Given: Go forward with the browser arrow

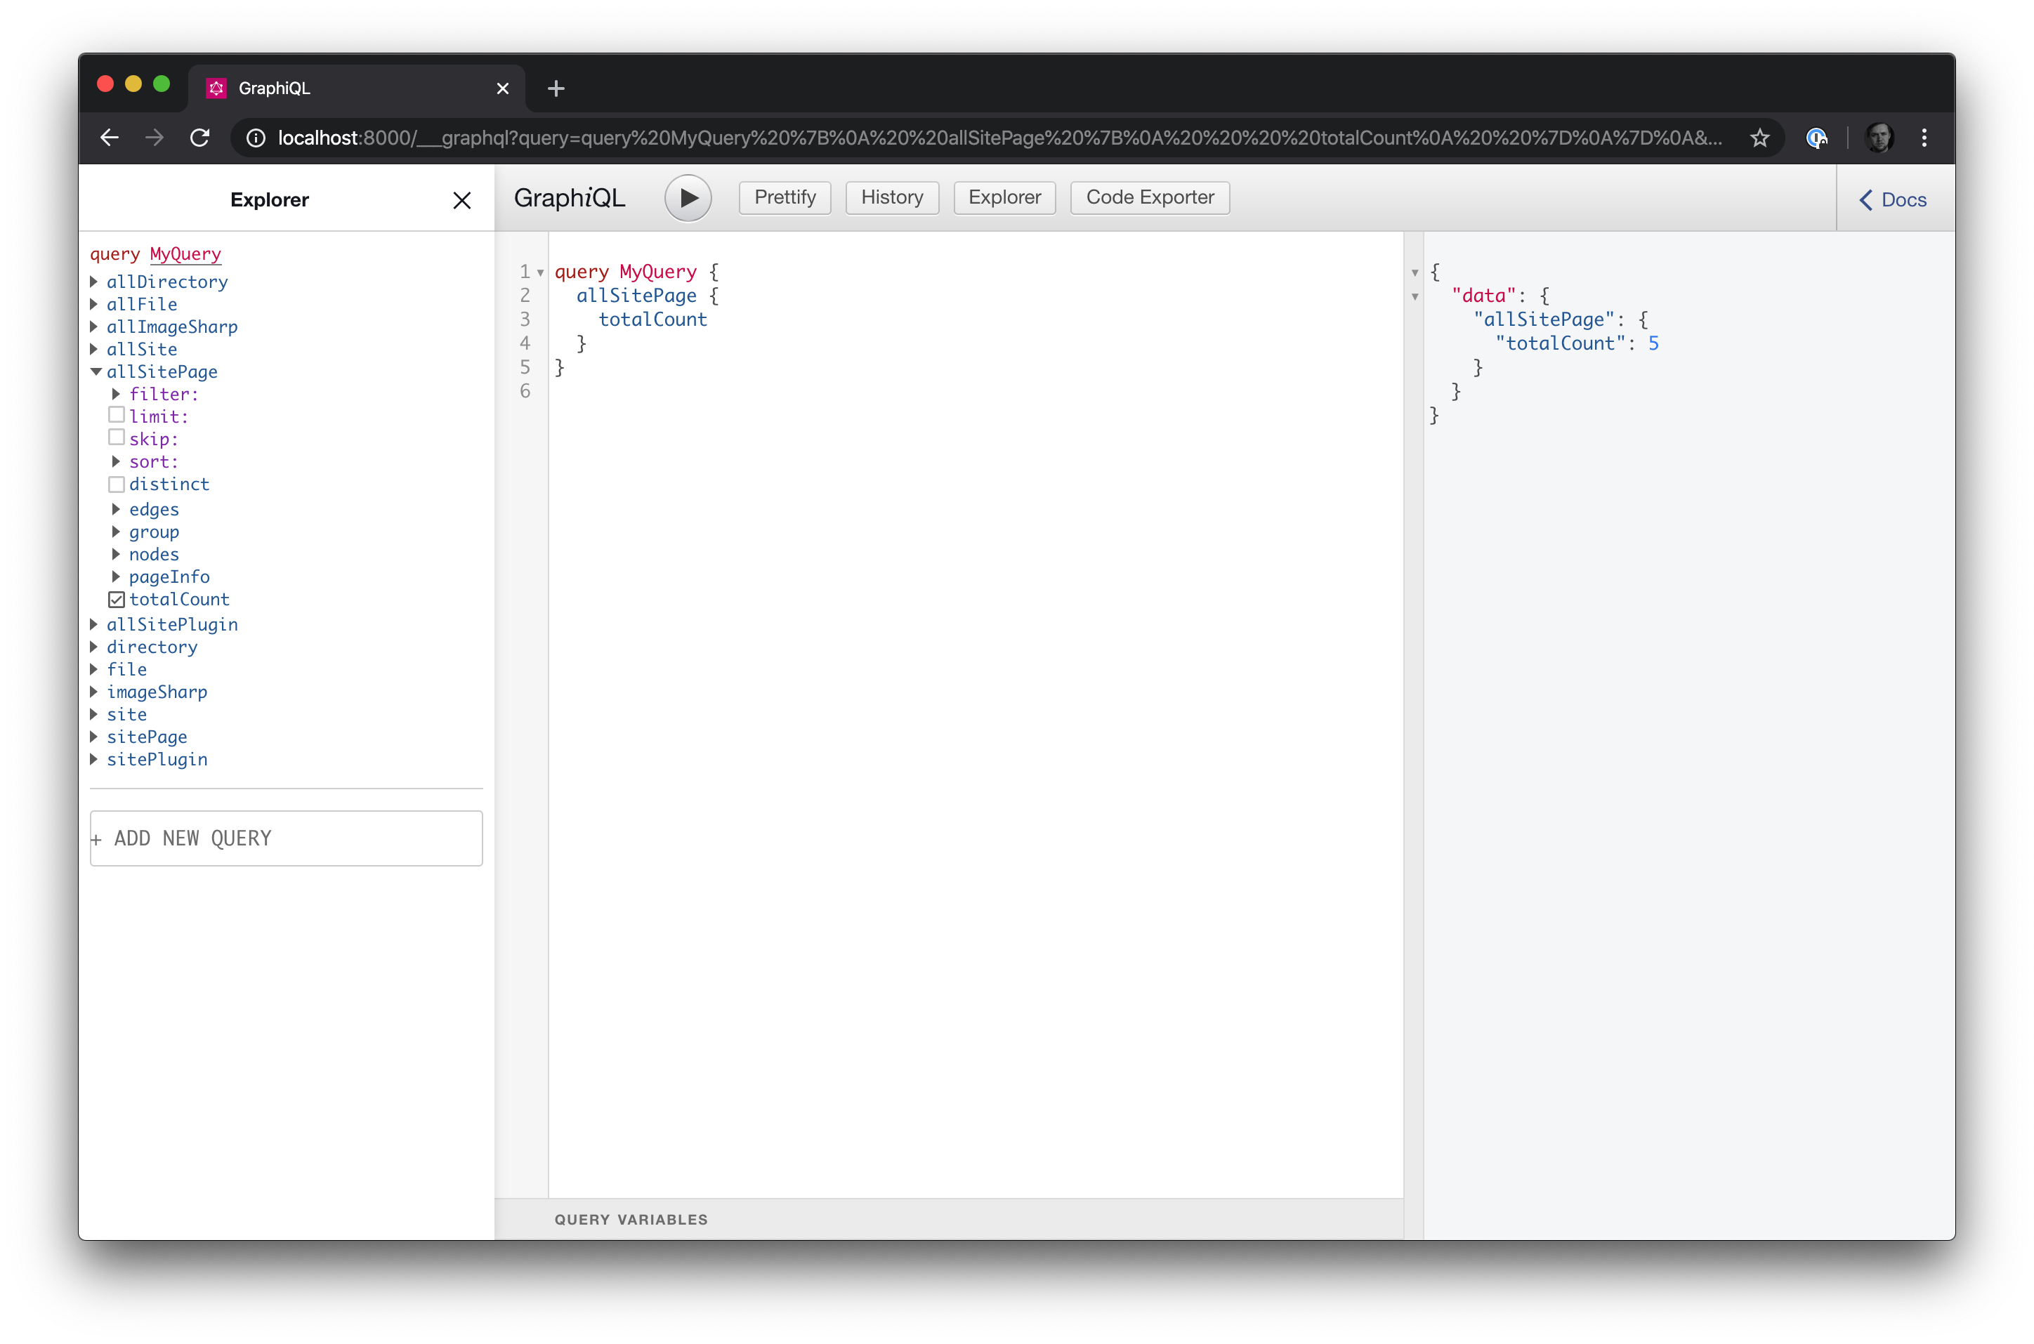Looking at the screenshot, I should pyautogui.click(x=155, y=137).
